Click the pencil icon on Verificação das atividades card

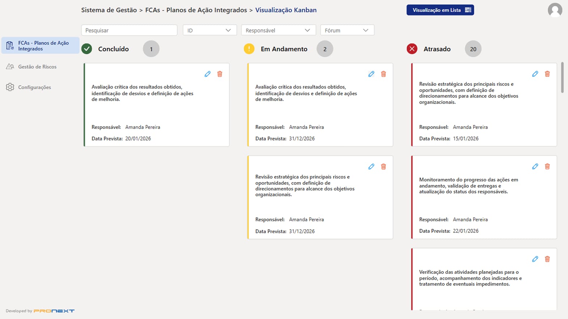[535, 259]
